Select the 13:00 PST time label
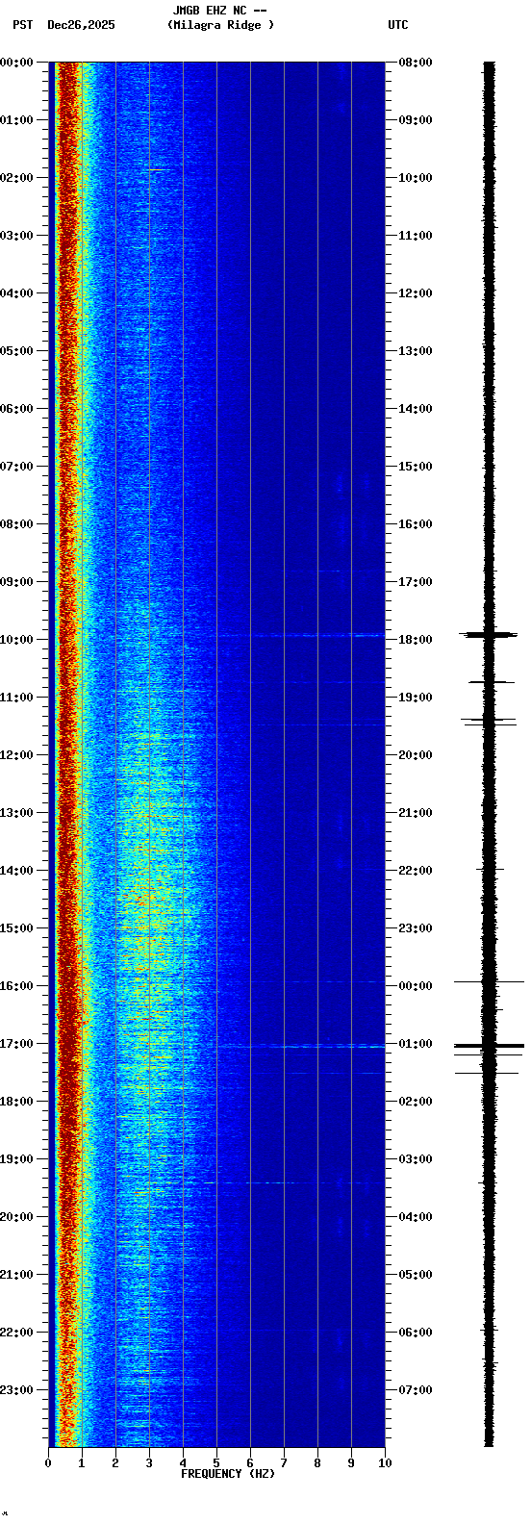The height and width of the screenshot is (1524, 531). 17,813
